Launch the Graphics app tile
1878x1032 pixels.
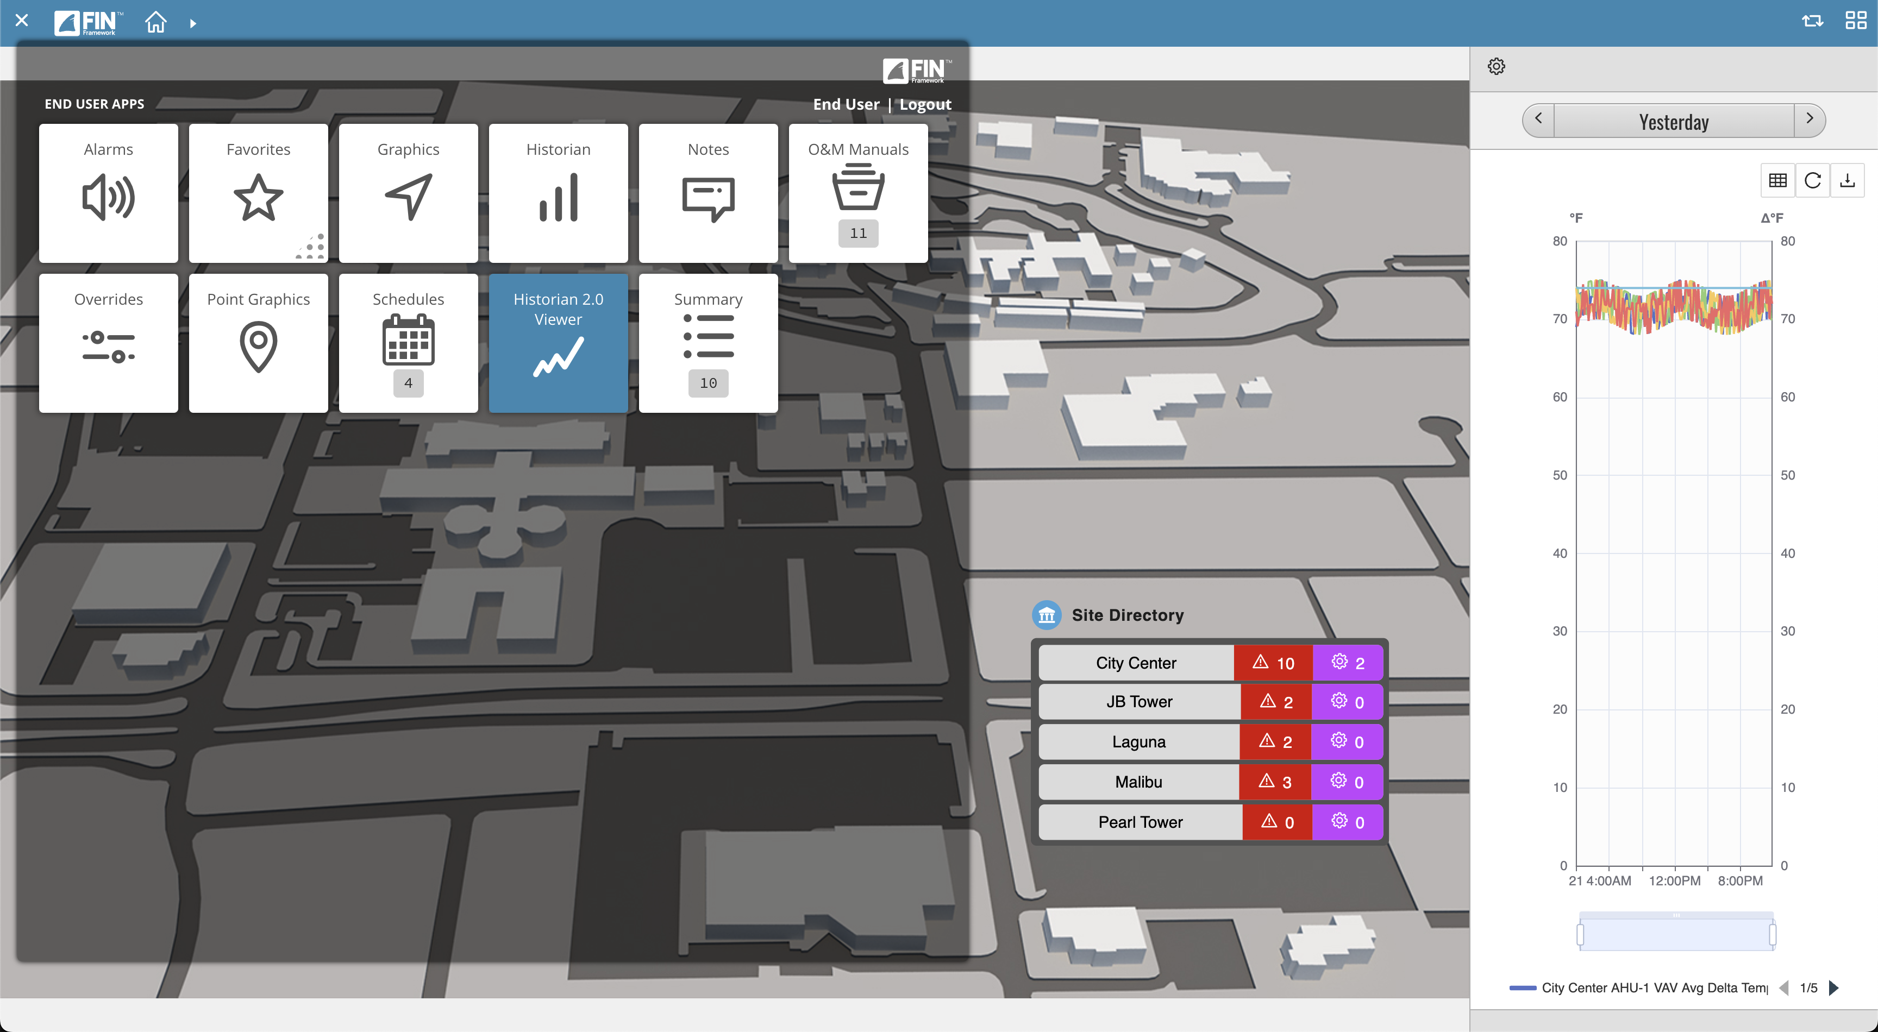[x=408, y=193]
